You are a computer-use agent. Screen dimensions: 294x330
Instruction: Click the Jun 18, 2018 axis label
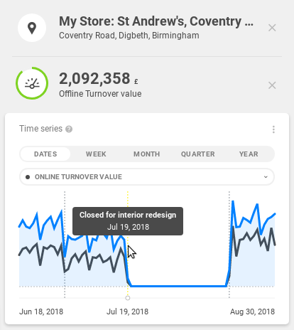[41, 312]
